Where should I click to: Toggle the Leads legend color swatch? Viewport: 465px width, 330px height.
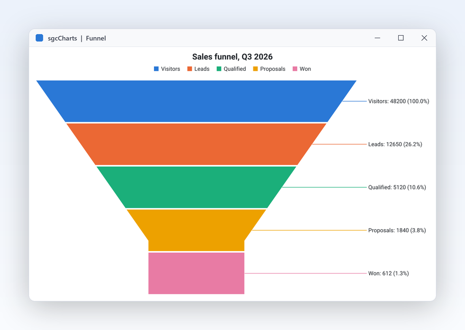[190, 69]
